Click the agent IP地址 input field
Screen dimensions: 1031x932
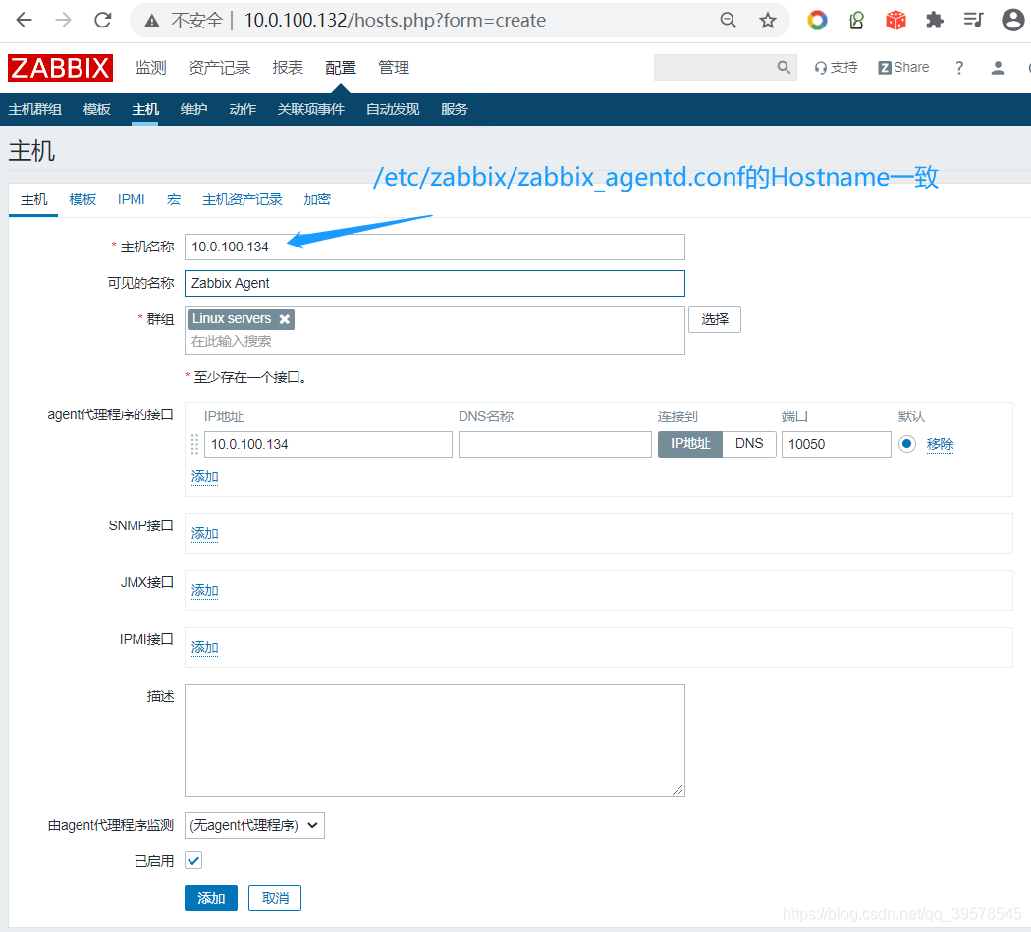tap(328, 444)
